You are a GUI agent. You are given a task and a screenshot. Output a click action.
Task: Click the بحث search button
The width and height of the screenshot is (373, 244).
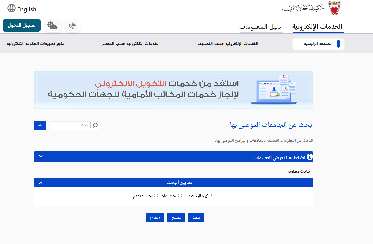pyautogui.click(x=196, y=217)
